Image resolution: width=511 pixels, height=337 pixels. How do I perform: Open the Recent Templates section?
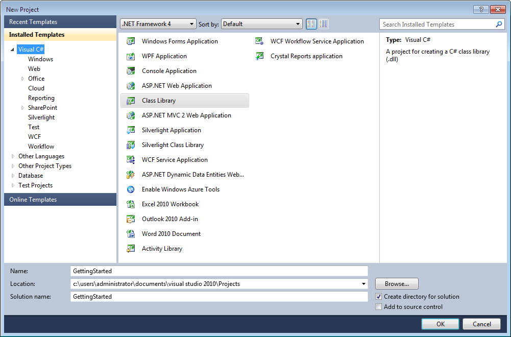point(60,22)
